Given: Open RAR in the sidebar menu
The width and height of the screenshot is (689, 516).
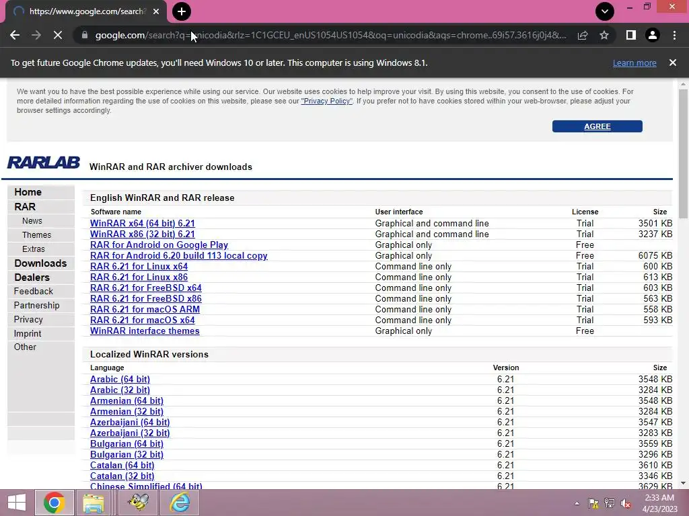Looking at the screenshot, I should 25,207.
